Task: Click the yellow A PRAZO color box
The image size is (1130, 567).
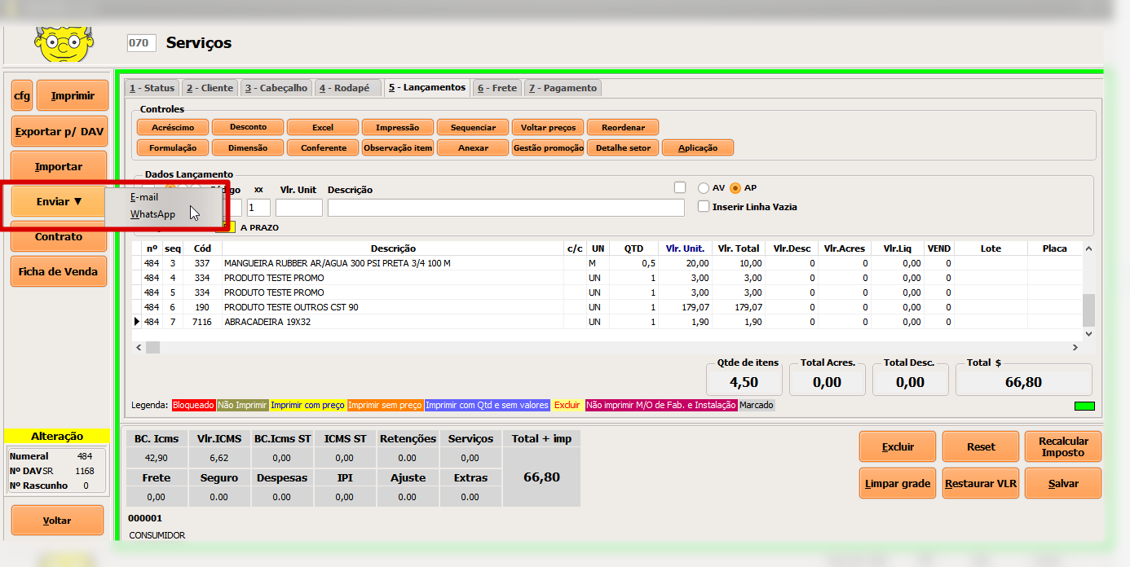Action: (230, 227)
